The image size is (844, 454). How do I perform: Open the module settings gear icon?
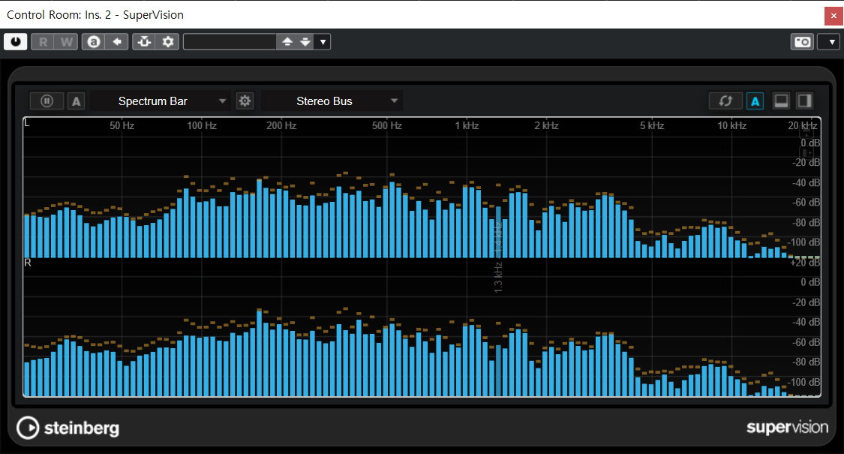tap(245, 101)
